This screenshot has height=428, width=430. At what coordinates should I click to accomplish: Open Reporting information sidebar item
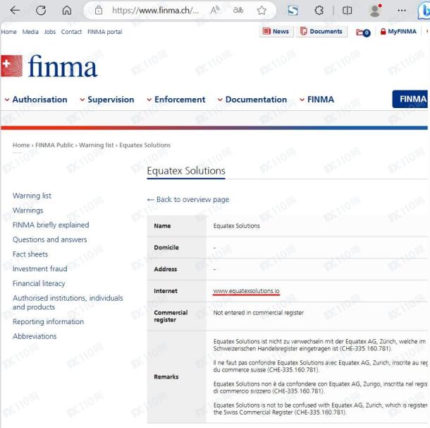click(x=48, y=321)
